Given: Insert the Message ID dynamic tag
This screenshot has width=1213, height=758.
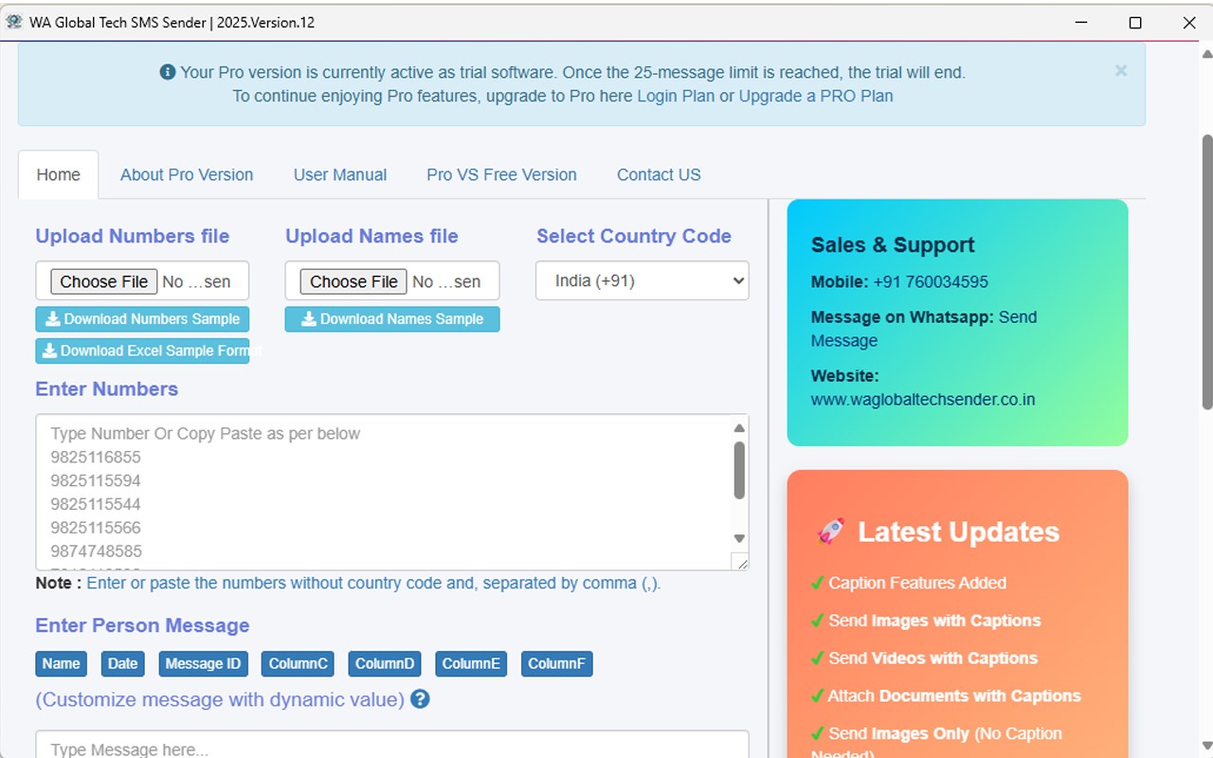Looking at the screenshot, I should click(x=203, y=663).
